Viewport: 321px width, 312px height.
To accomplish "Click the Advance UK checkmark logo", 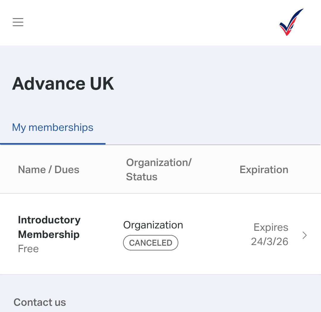I will coord(291,23).
